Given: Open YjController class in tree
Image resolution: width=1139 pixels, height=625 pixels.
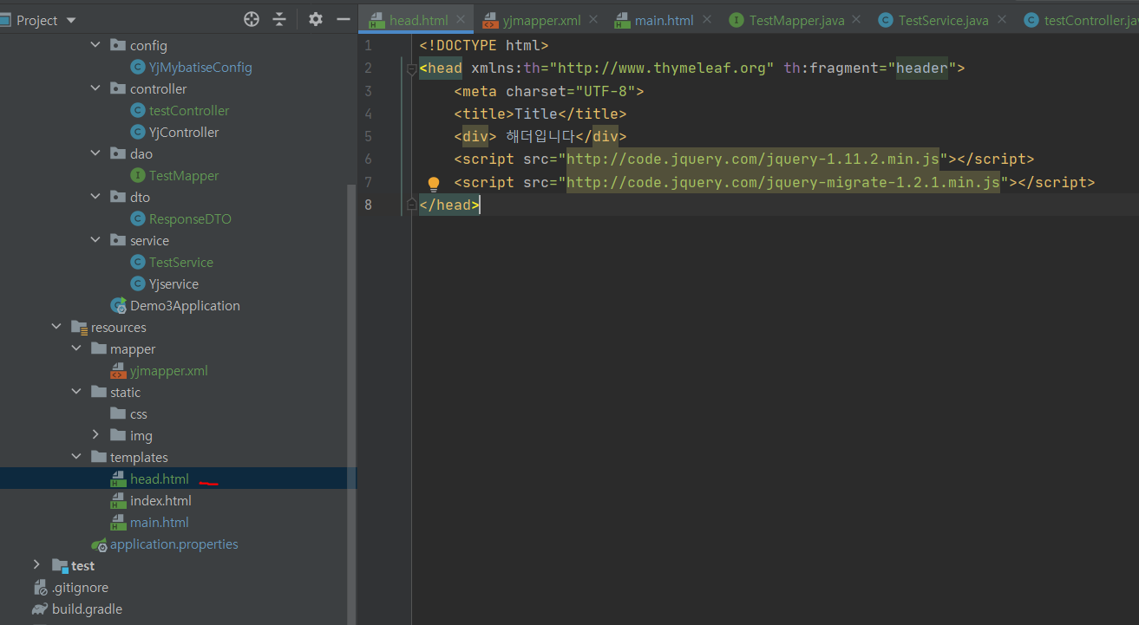Looking at the screenshot, I should click(x=184, y=132).
